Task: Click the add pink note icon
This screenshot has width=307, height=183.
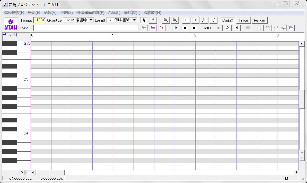Action: click(153, 28)
